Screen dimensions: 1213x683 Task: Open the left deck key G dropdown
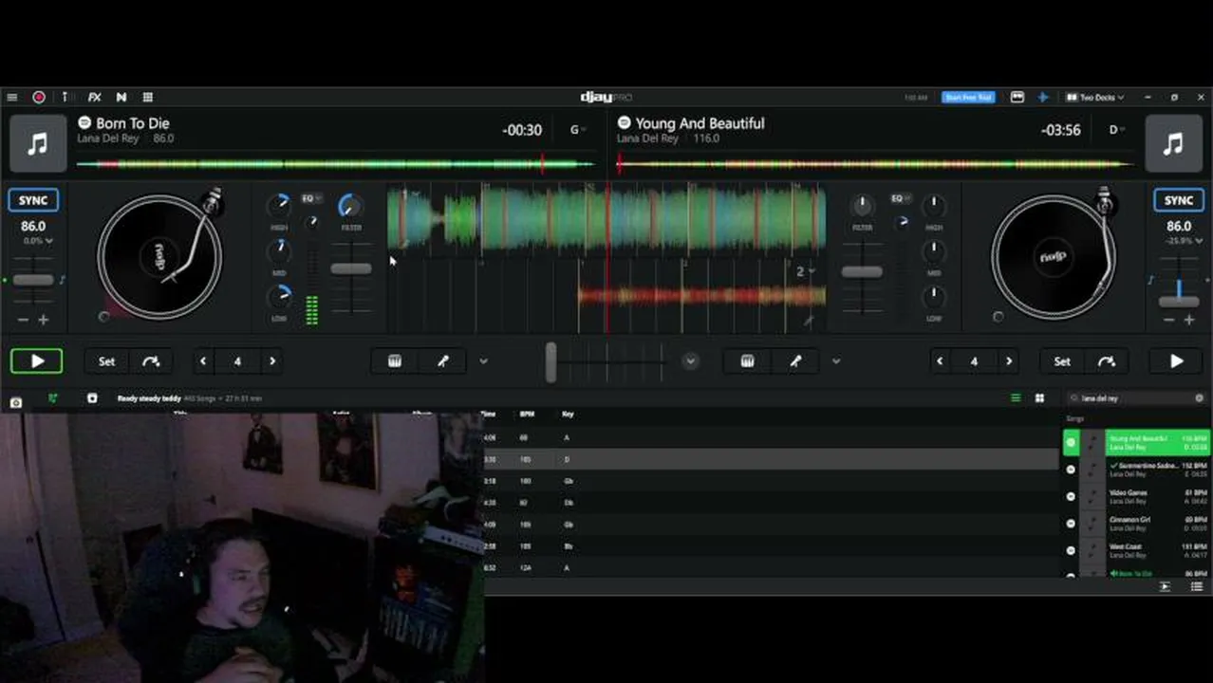click(x=577, y=130)
